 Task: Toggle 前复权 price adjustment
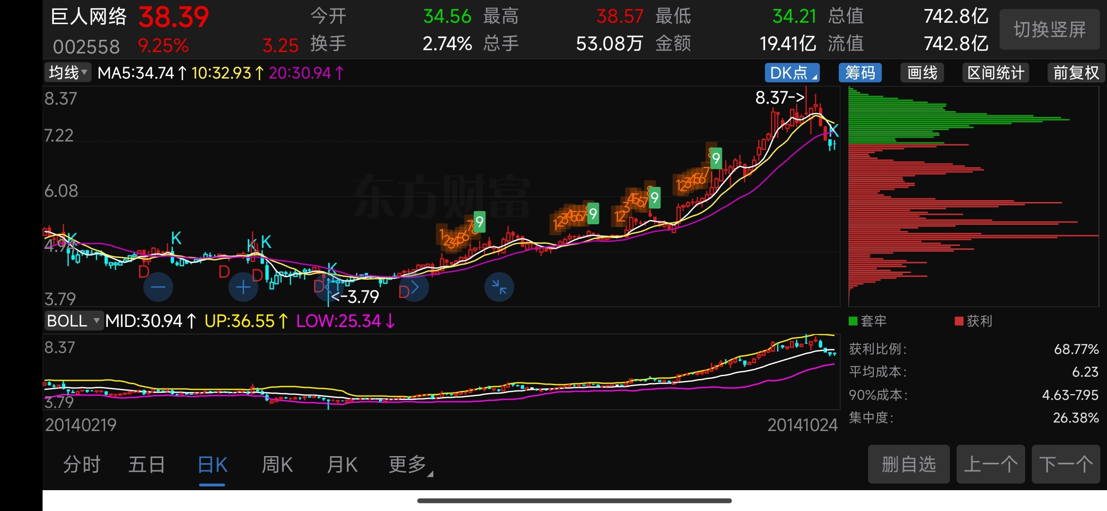[x=1076, y=73]
